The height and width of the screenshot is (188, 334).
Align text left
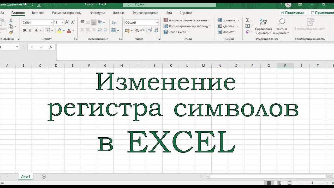click(82, 31)
